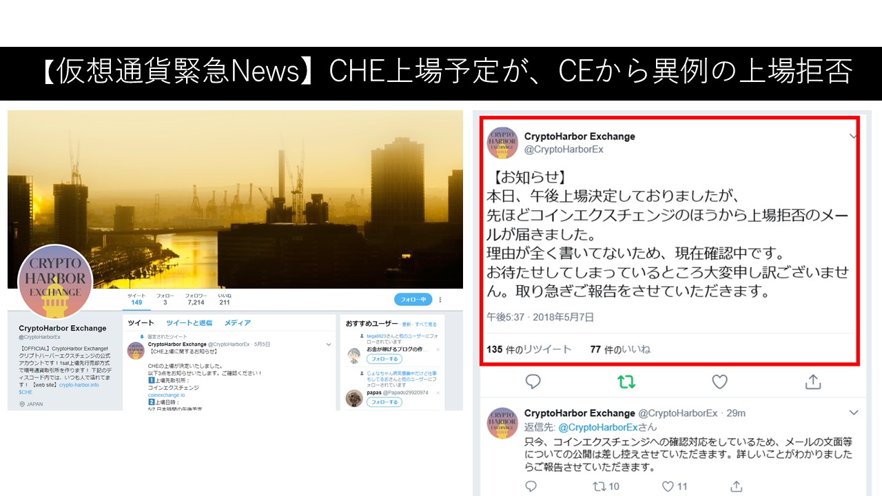Screen dimensions: 882x496
Task: Expand the chevron on the red-boxed main tweet
Action: (854, 136)
